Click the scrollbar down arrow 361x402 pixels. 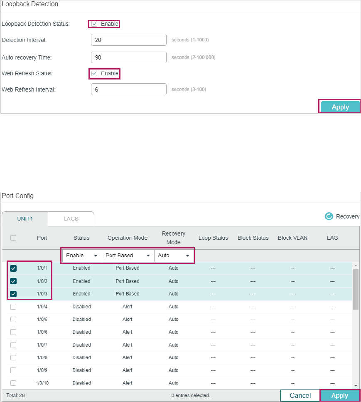(356, 386)
